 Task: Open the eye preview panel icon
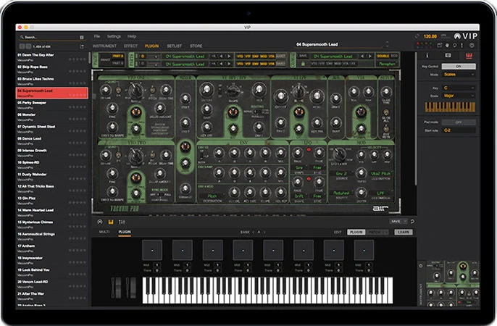448,56
